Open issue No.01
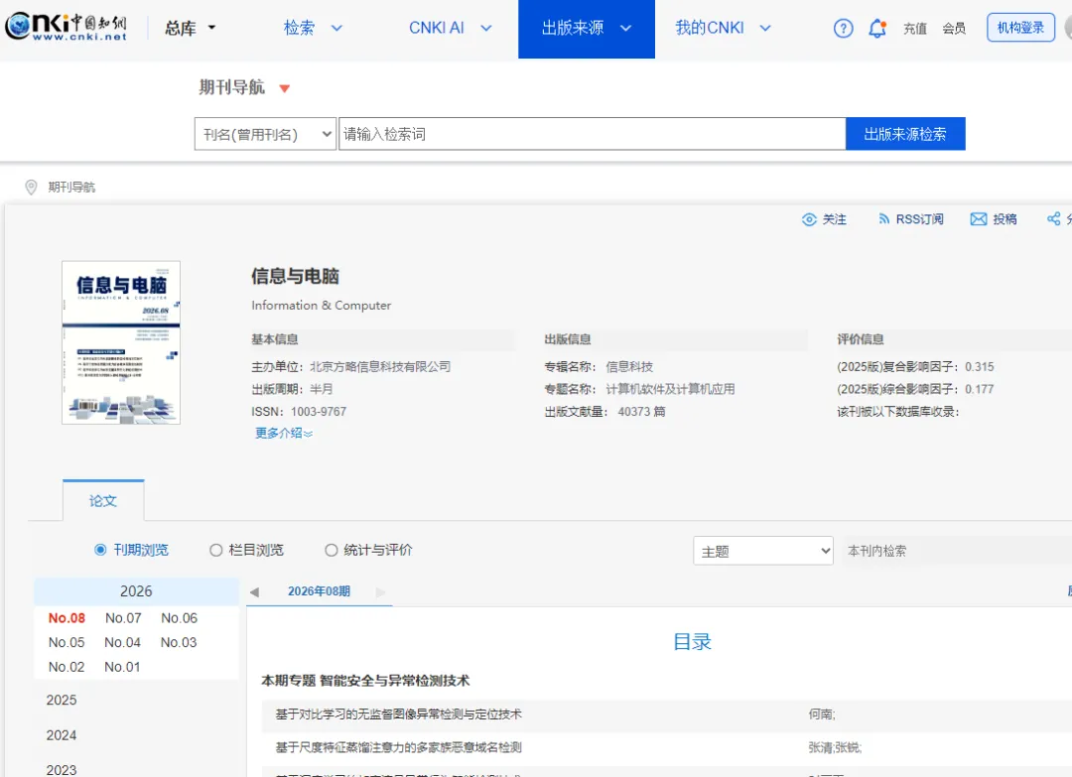This screenshot has height=777, width=1072. pos(122,668)
